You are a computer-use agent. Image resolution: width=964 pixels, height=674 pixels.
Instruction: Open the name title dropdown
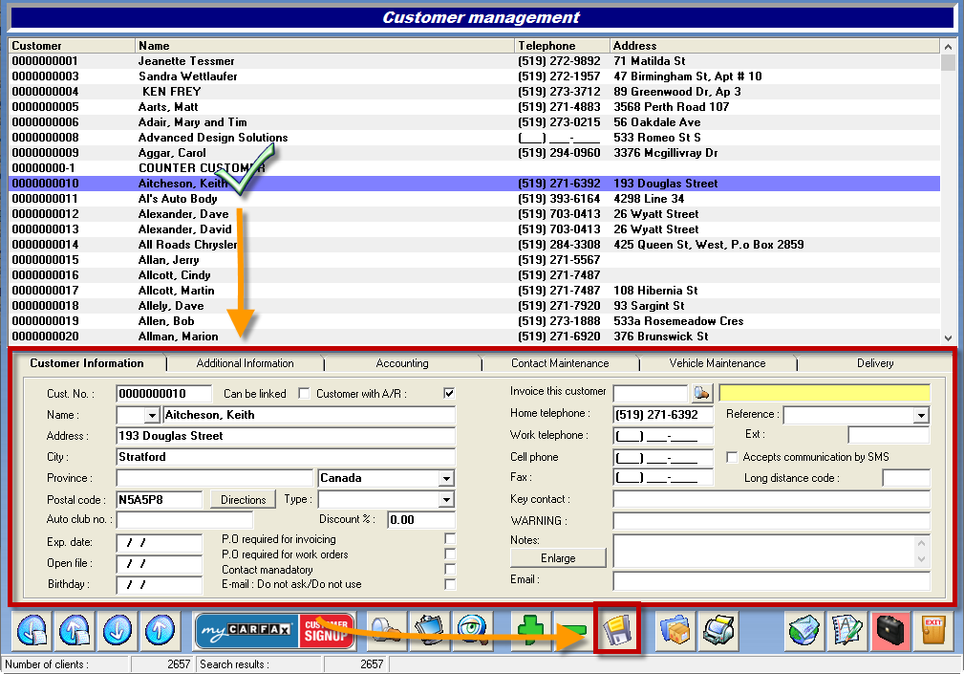[152, 415]
